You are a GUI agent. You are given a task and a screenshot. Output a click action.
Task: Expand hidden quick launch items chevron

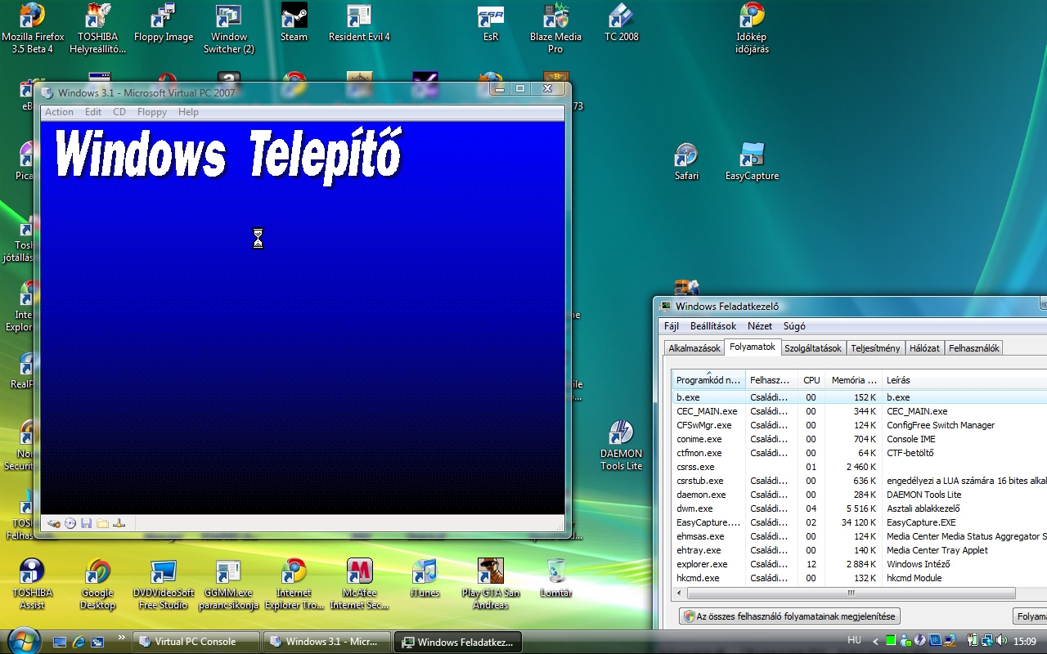click(122, 638)
